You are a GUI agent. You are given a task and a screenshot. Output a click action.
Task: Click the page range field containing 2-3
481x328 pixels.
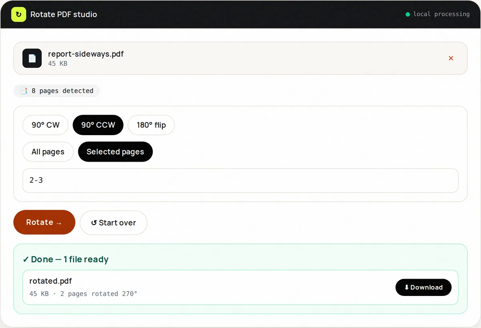point(240,180)
